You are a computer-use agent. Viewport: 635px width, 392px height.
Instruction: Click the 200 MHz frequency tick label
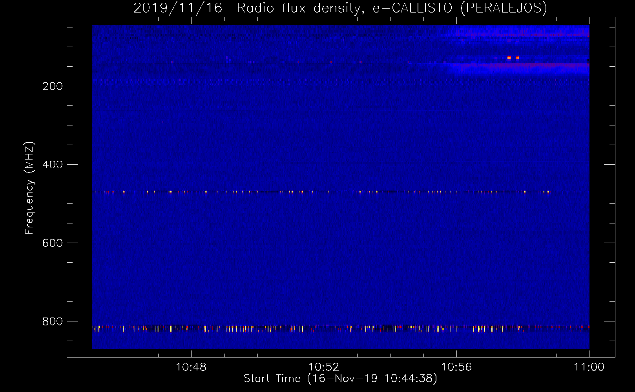pos(53,86)
